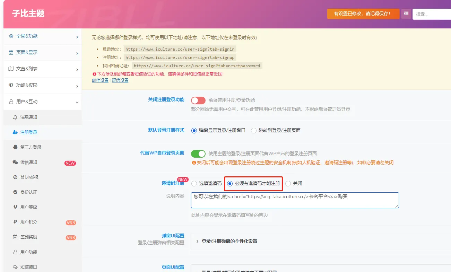This screenshot has height=272, width=451.
Task: Click the V icon of 用户等级
Action: 15,207
